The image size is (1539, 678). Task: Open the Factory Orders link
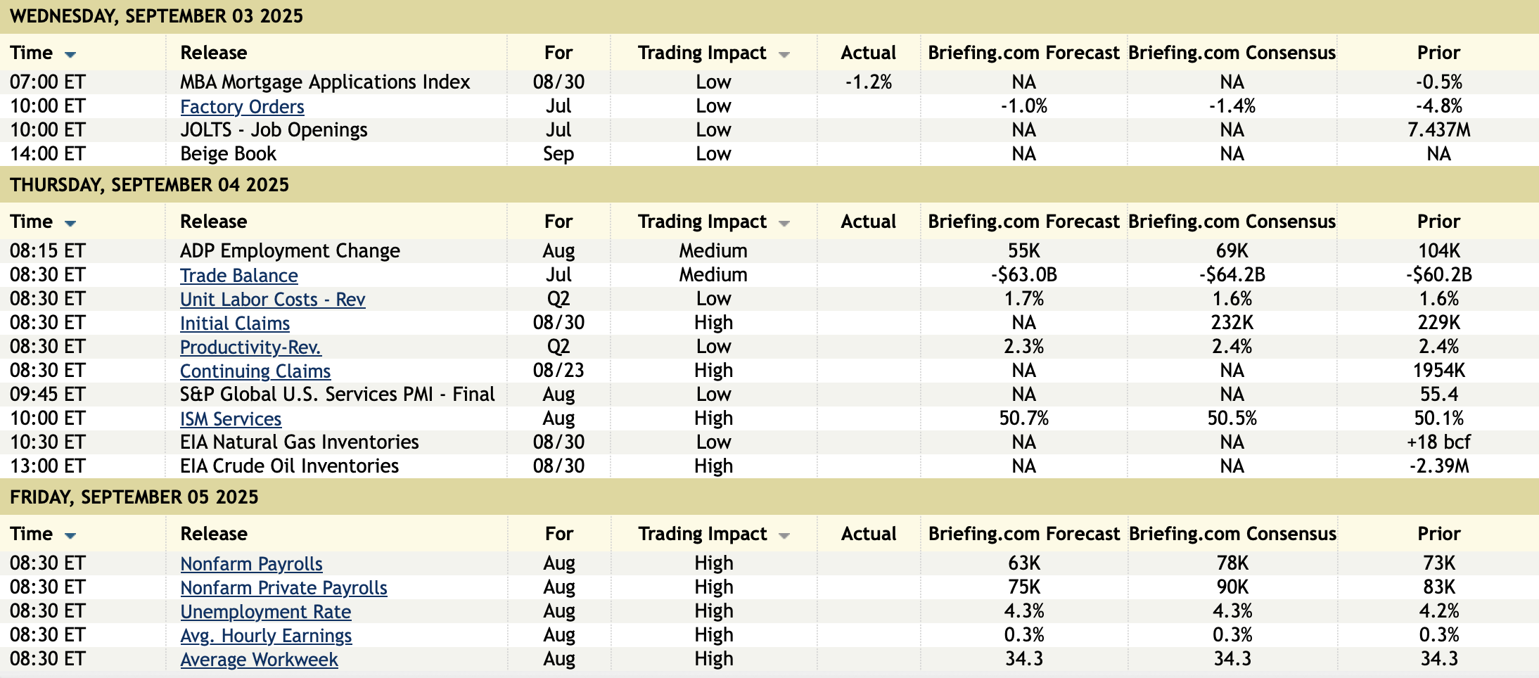pos(242,107)
